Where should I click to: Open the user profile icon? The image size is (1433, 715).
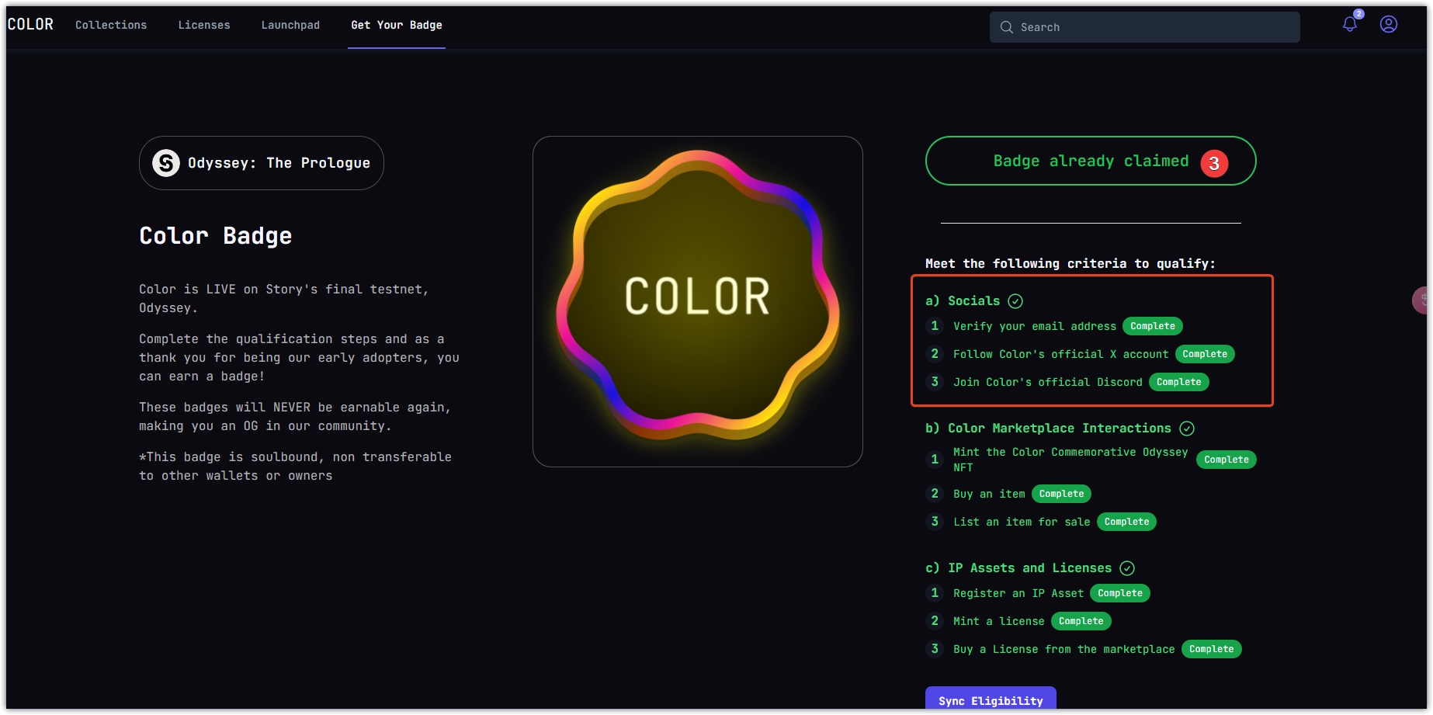coord(1389,24)
